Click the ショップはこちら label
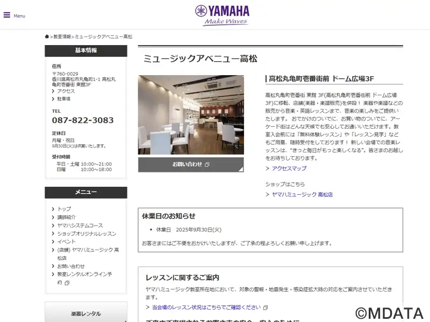This screenshot has width=430, height=322. (x=285, y=184)
